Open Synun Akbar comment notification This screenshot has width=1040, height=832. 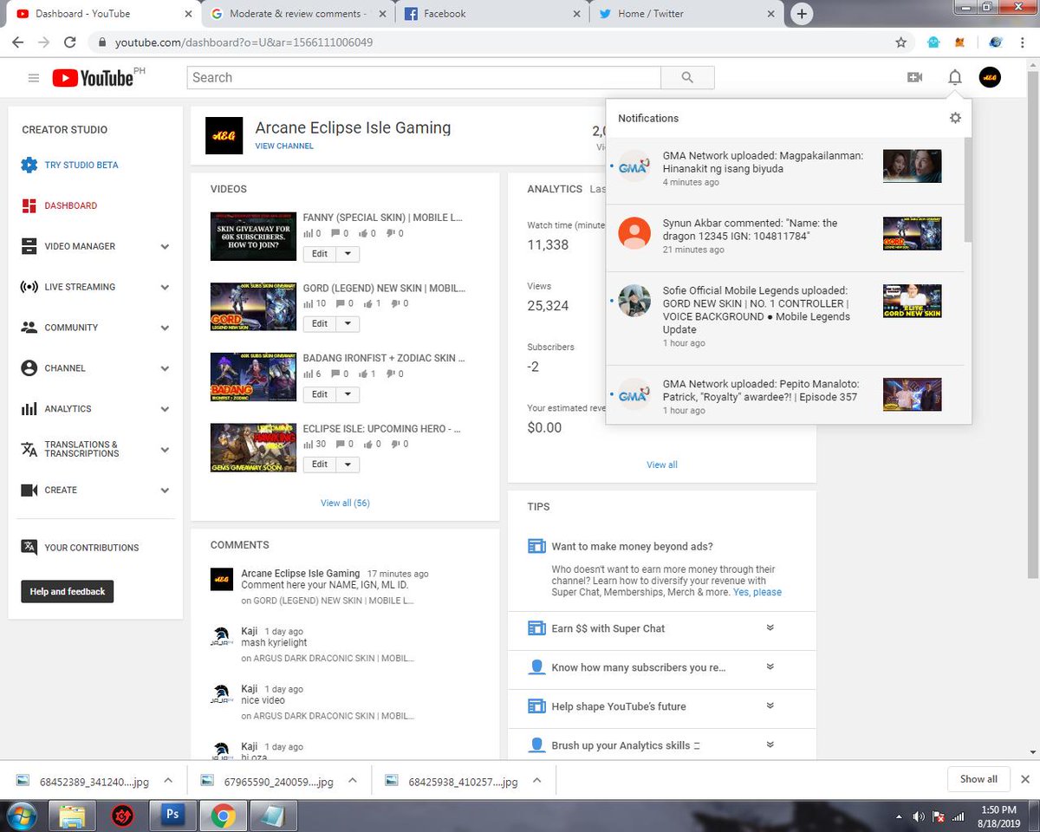point(784,237)
